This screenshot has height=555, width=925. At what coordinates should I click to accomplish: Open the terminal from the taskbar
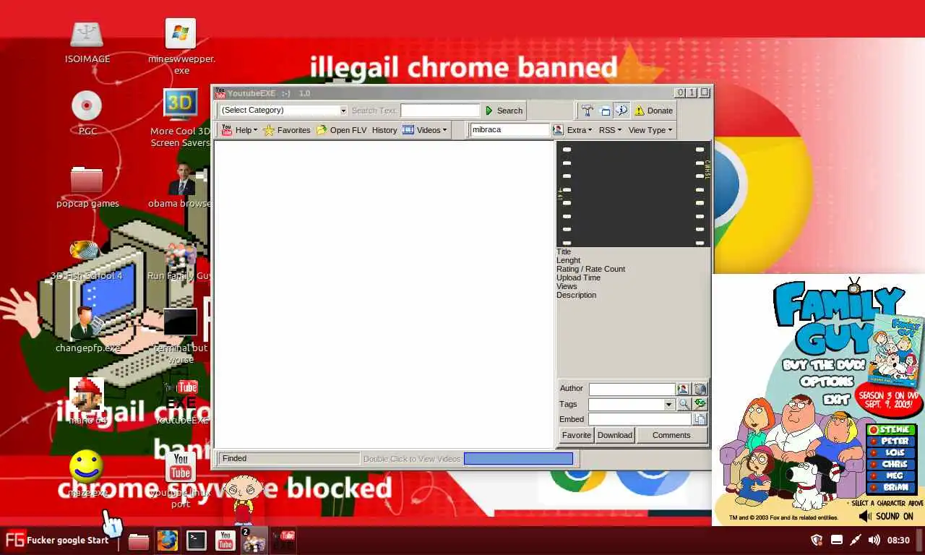pos(196,541)
